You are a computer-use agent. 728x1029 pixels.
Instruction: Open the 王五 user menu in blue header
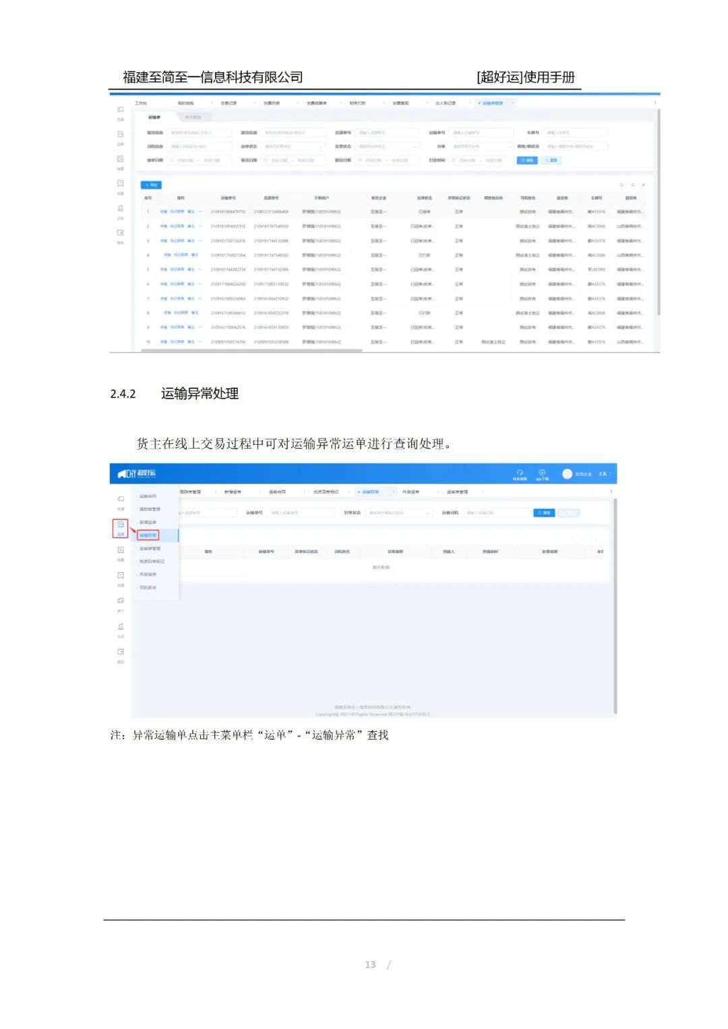tap(603, 474)
